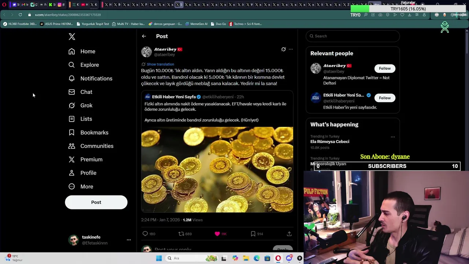Screen dimensions: 469x264
Task: Open Lists from sidebar
Action: (x=80, y=119)
